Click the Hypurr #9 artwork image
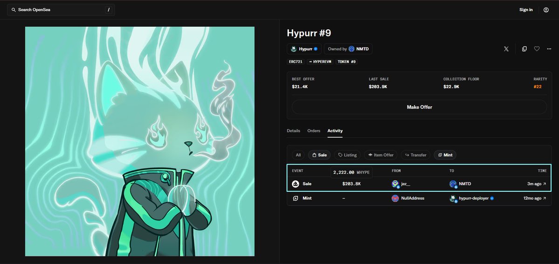 tap(140, 141)
